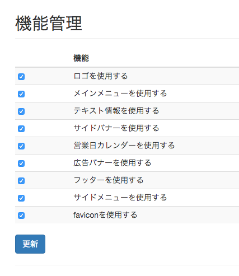Screen dimensions: 239x276
Task: Uncheck the フッターを使用する checkbox
Action: click(x=21, y=181)
